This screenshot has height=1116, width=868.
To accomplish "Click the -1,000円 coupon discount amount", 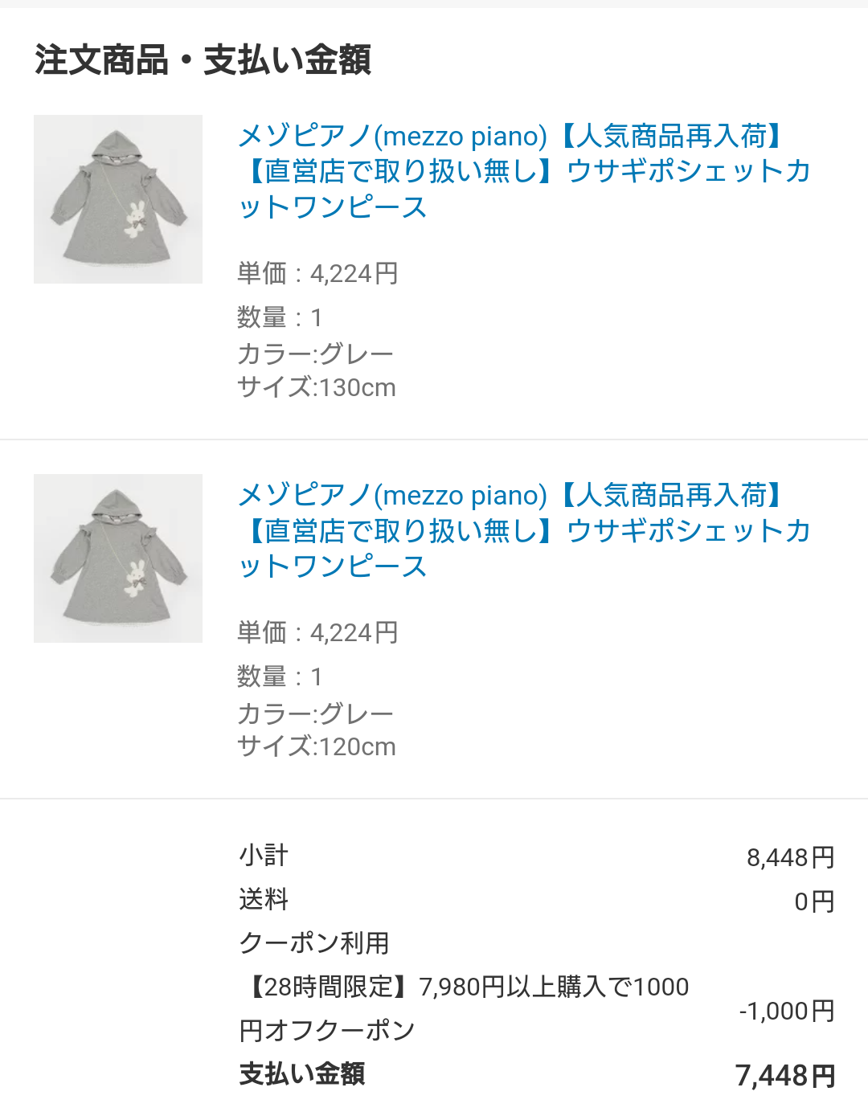I will pyautogui.click(x=787, y=1011).
